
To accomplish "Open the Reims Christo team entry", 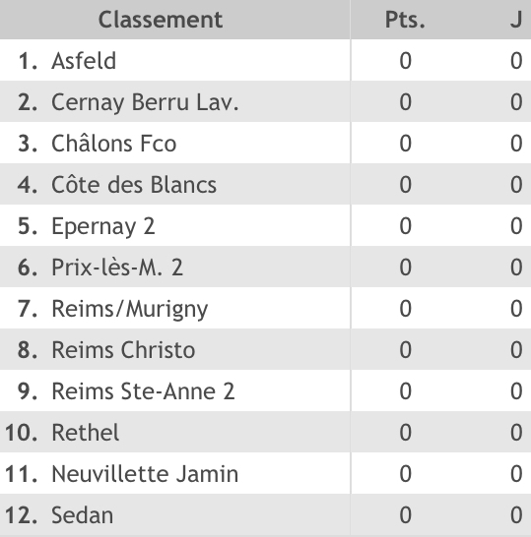I will (x=123, y=350).
